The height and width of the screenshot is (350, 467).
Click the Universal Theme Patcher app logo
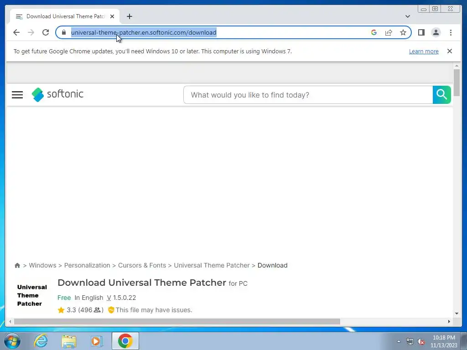(x=31, y=295)
